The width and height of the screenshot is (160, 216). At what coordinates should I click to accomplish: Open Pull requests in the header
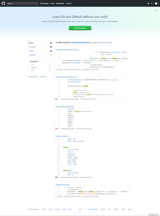coord(44,4)
